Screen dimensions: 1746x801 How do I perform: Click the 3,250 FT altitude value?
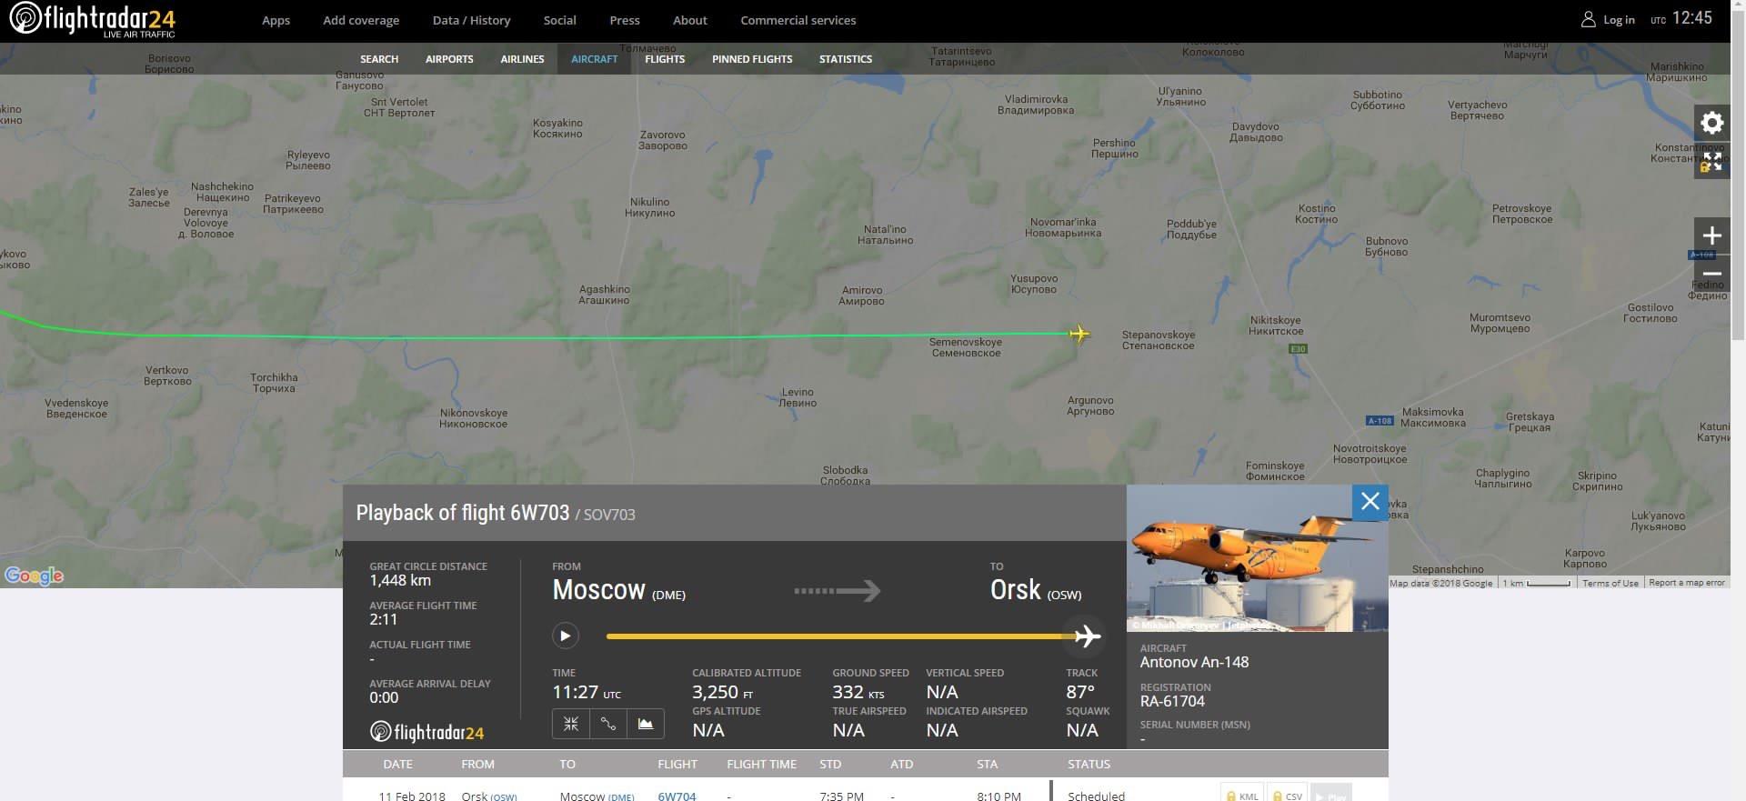coord(723,692)
